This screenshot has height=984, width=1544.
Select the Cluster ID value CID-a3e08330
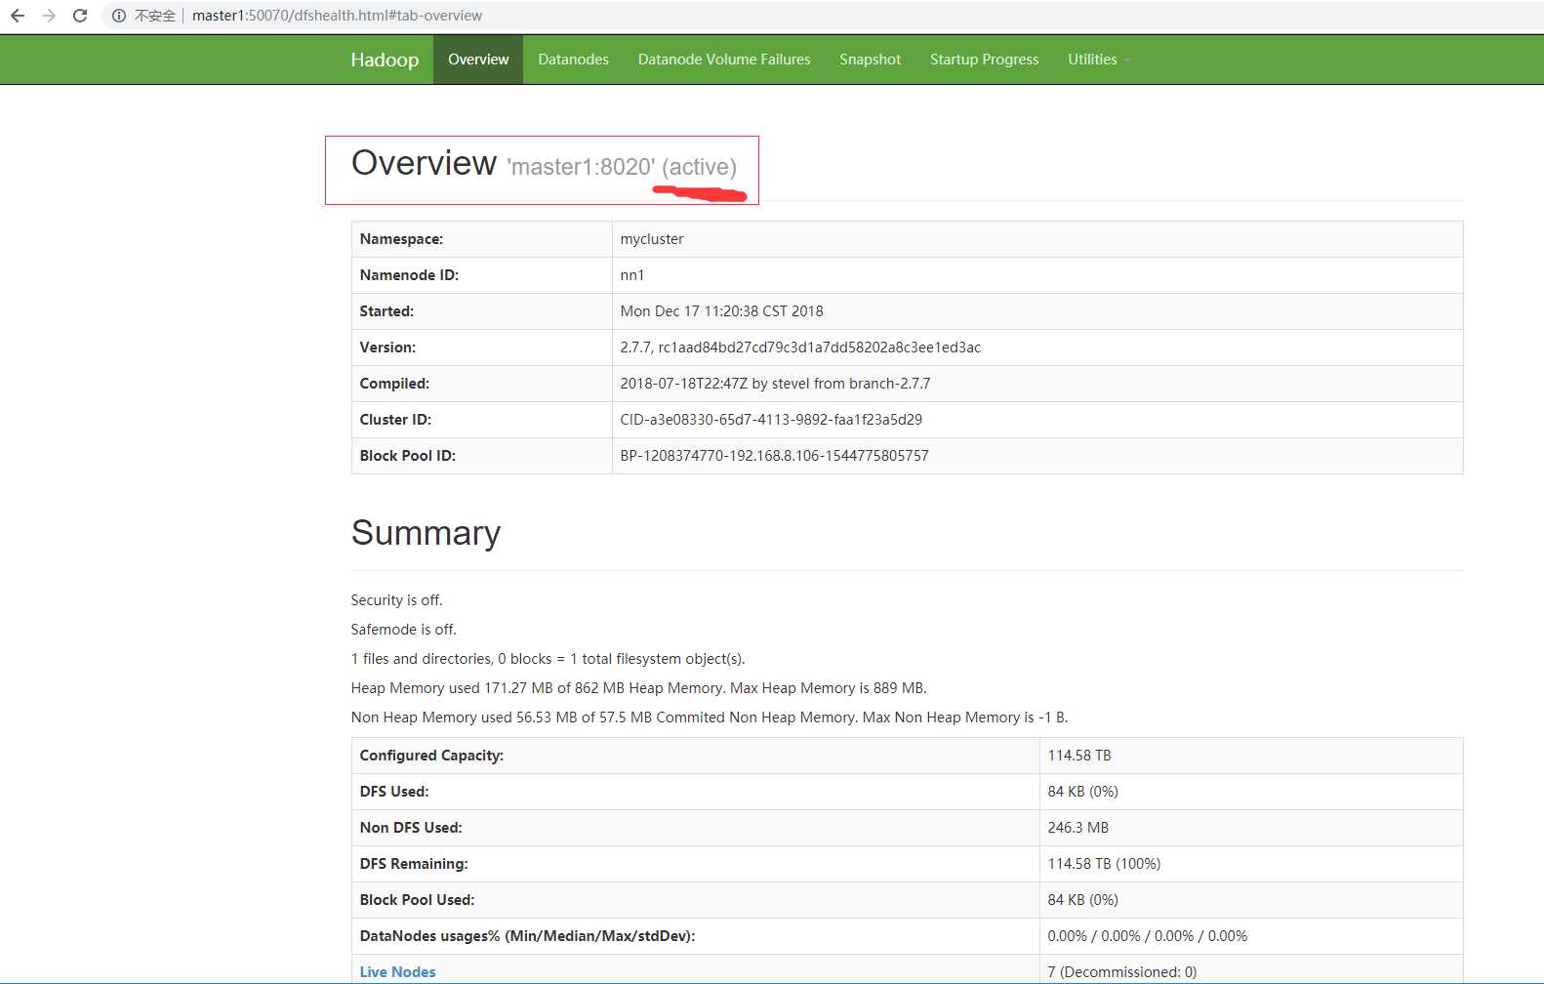(771, 420)
